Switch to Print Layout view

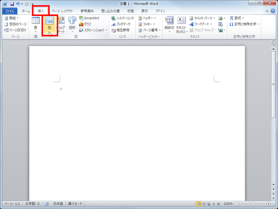coord(199,204)
